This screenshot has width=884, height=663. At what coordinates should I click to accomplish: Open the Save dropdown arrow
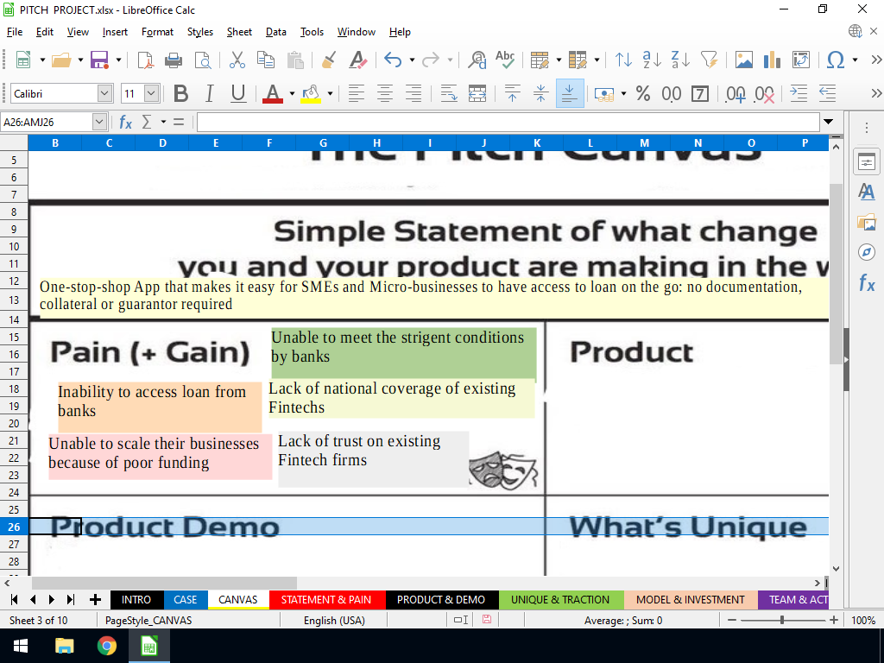coord(118,60)
